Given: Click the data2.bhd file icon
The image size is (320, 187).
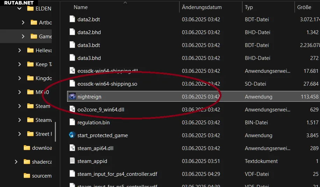Looking at the screenshot, I should click(x=72, y=32).
